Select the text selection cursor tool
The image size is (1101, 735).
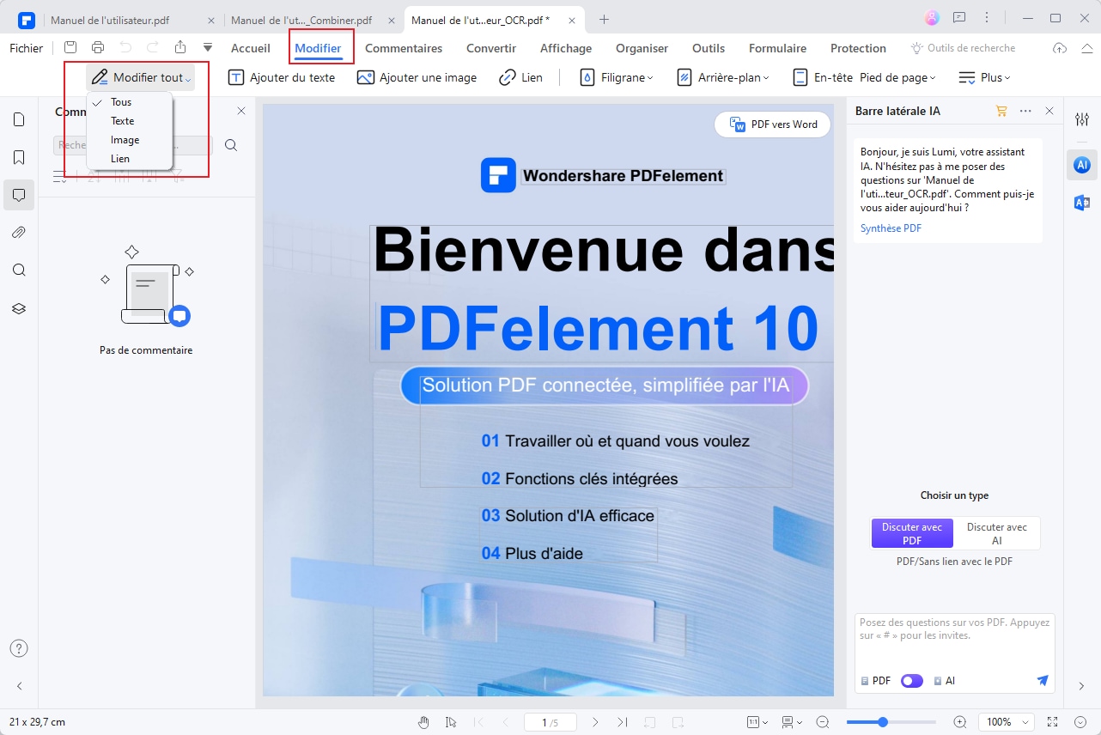tap(451, 722)
